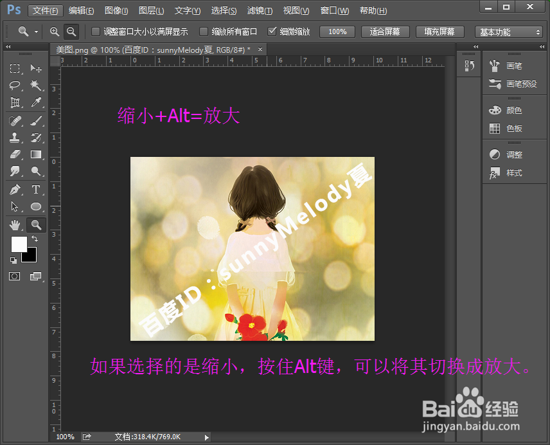Screen dimensions: 550x445
Task: Click the 填充屏幕 button
Action: (x=440, y=32)
